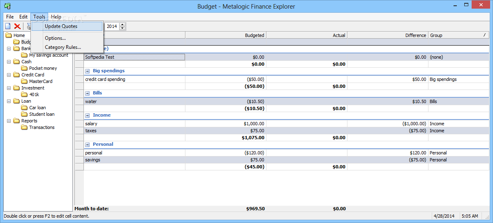Collapse the Loan tree node
The image size is (493, 223).
pos(9,101)
